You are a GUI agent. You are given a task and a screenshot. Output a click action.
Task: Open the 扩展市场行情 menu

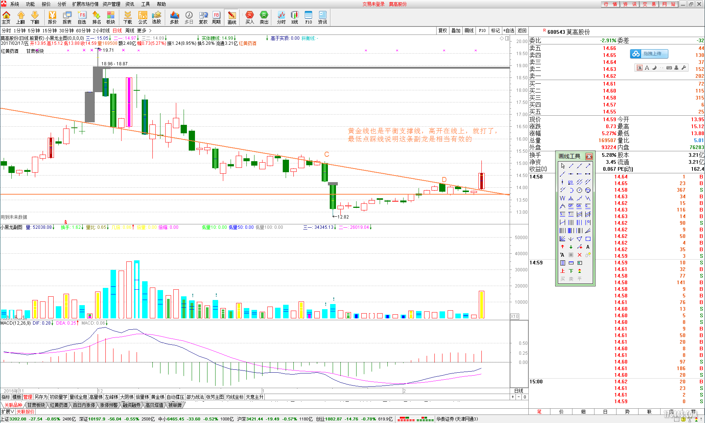coord(85,4)
